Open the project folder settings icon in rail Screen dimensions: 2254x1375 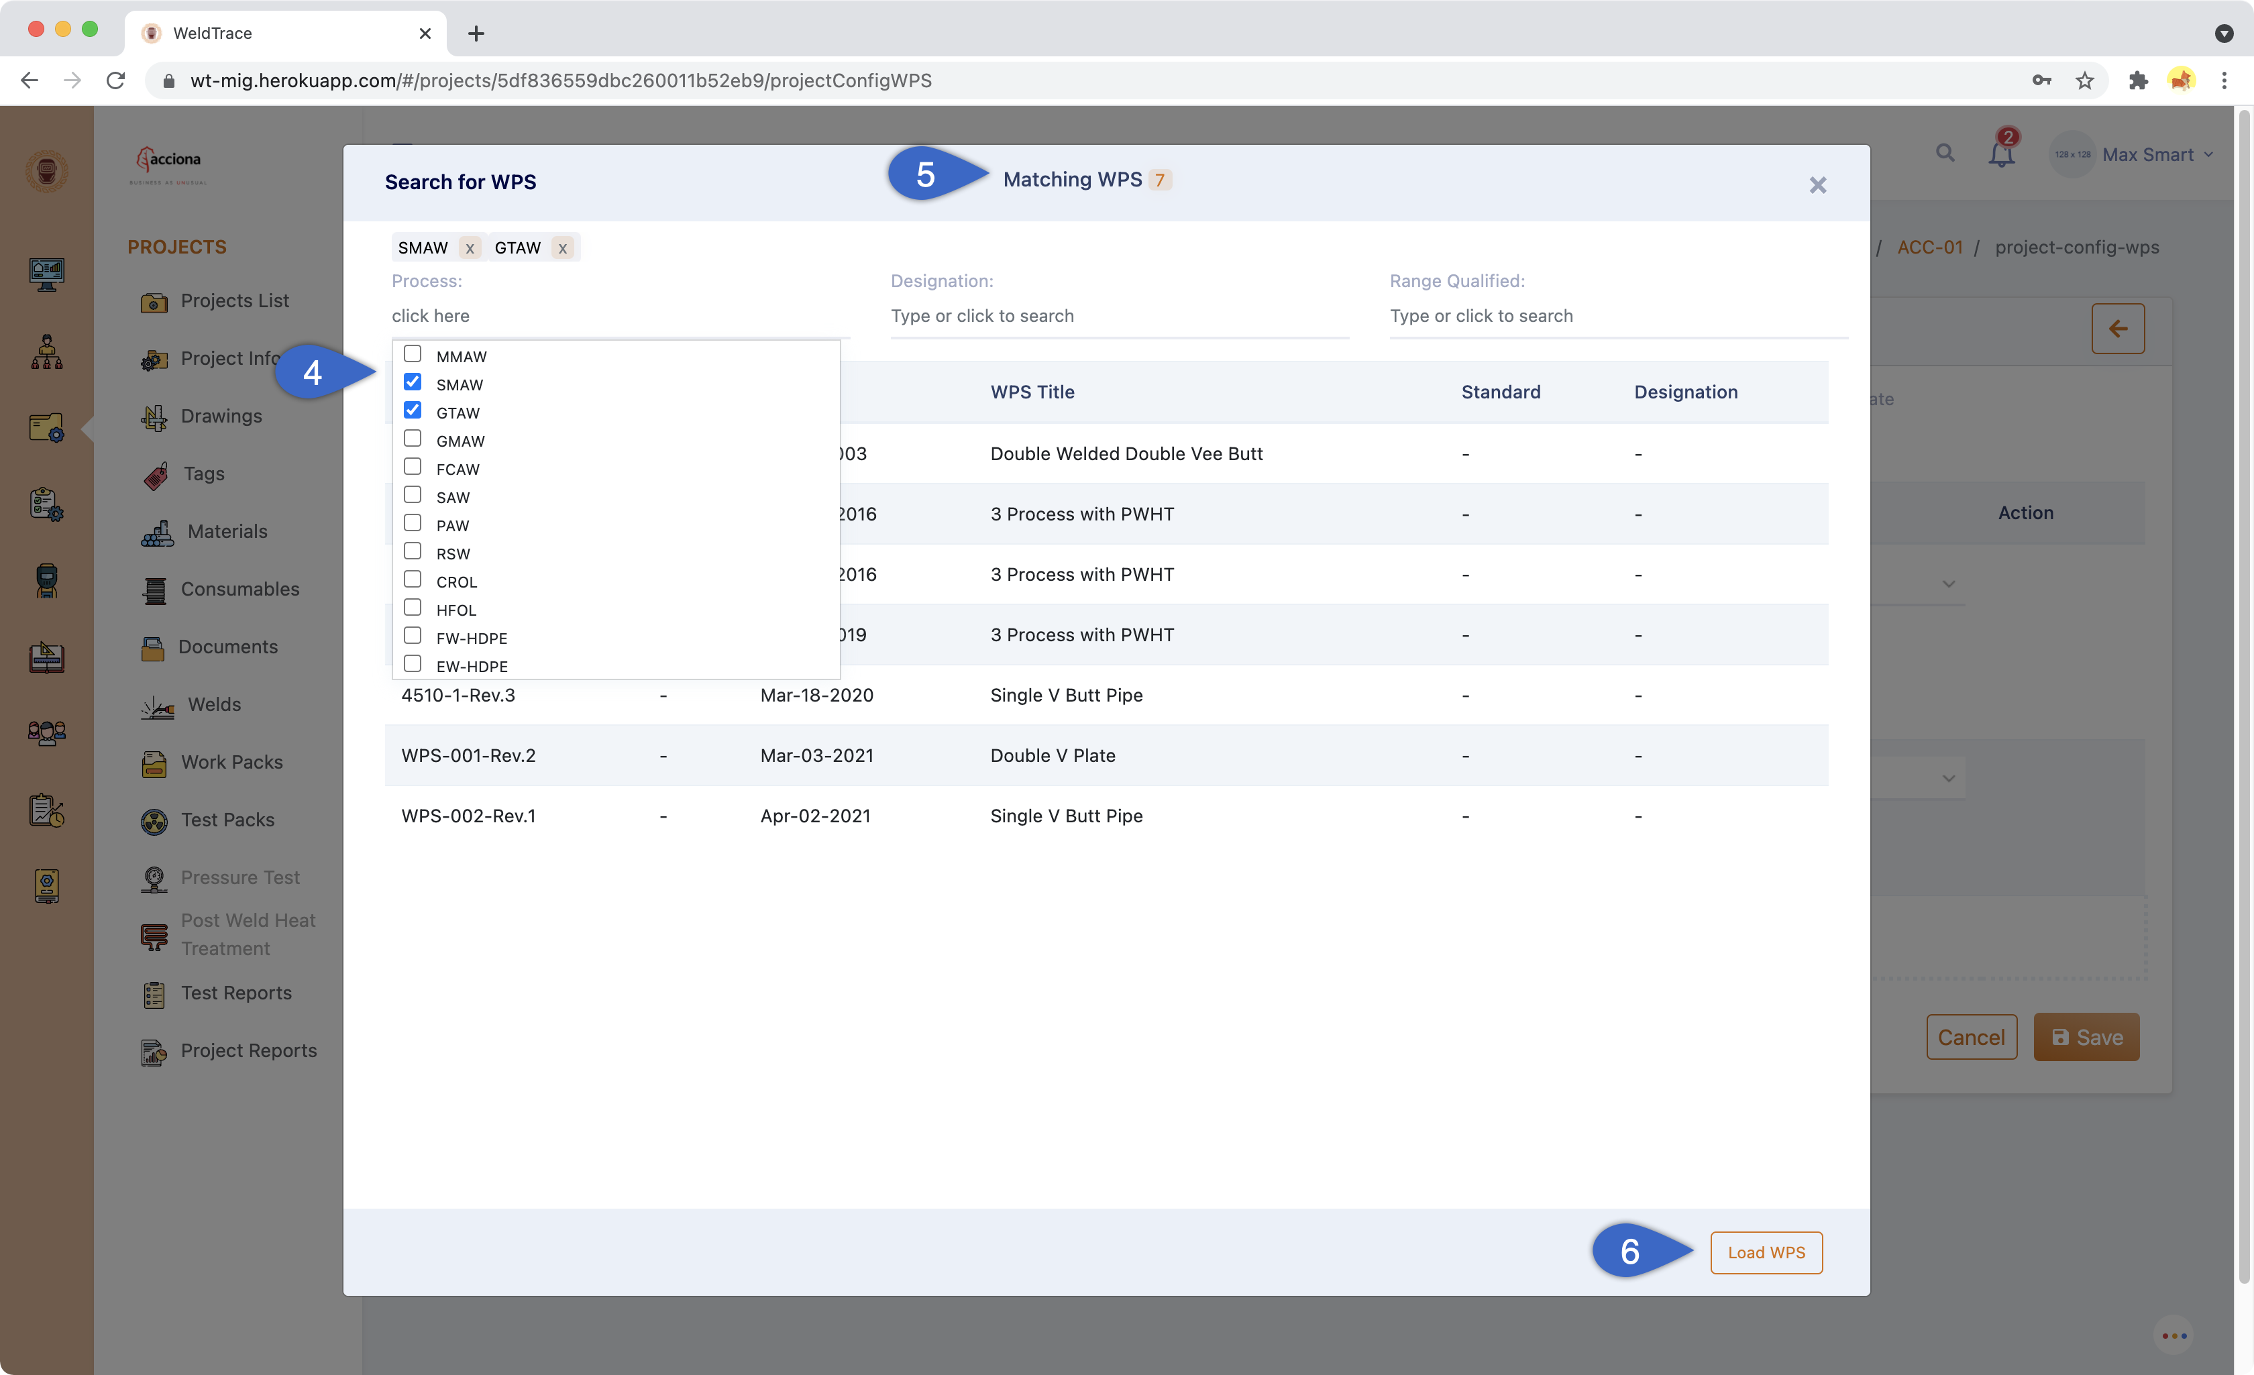click(x=47, y=427)
